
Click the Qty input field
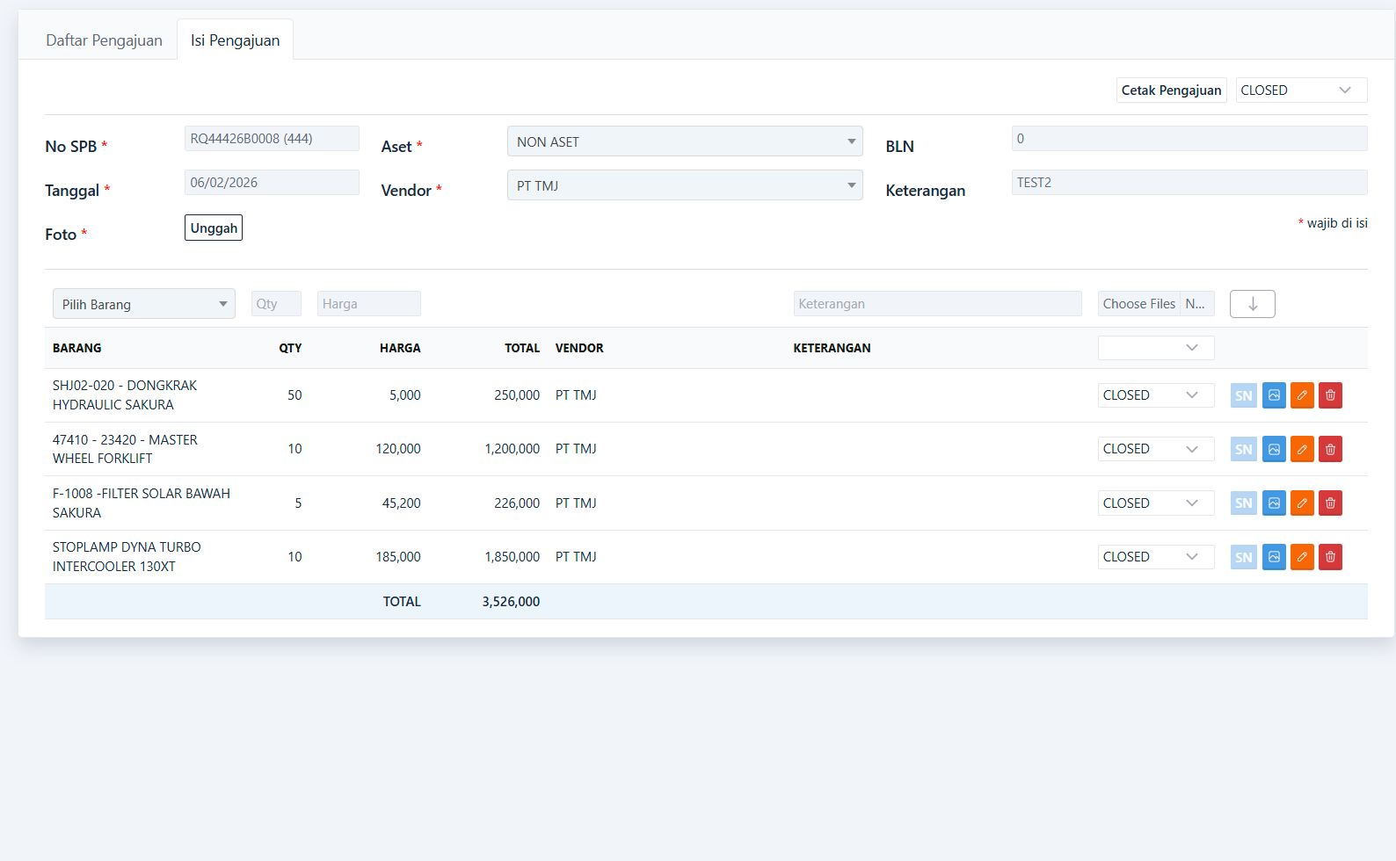point(276,304)
